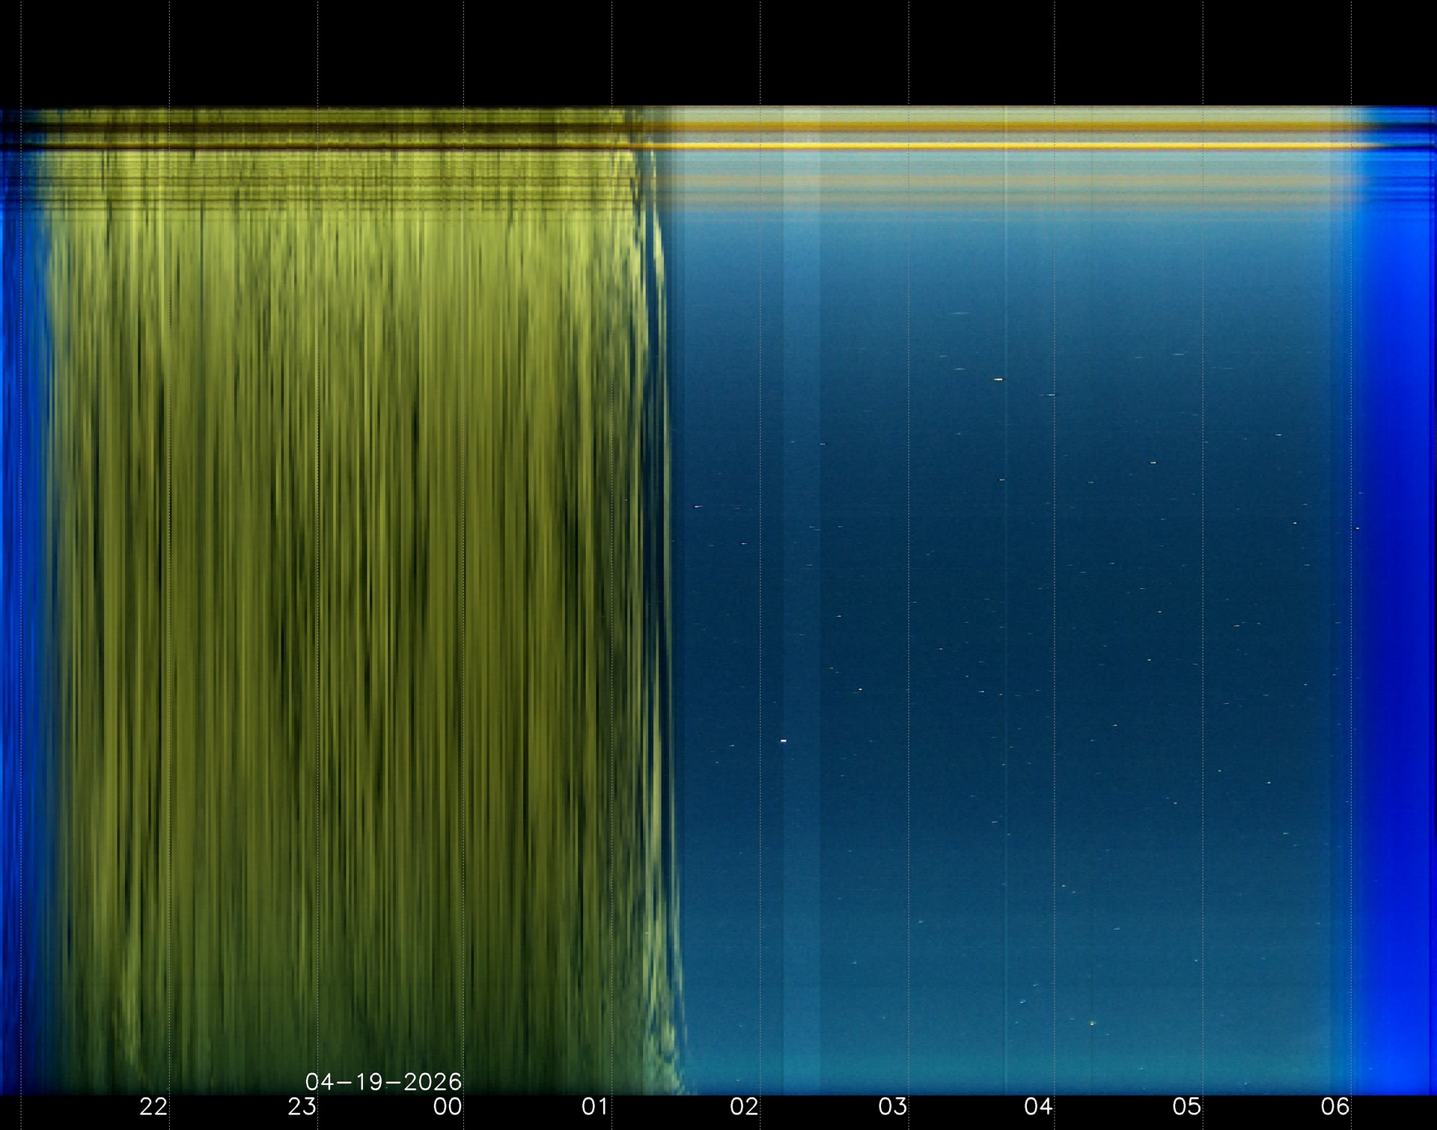Click the yellowish star dot near bottom right
The image size is (1437, 1130).
[1092, 1023]
